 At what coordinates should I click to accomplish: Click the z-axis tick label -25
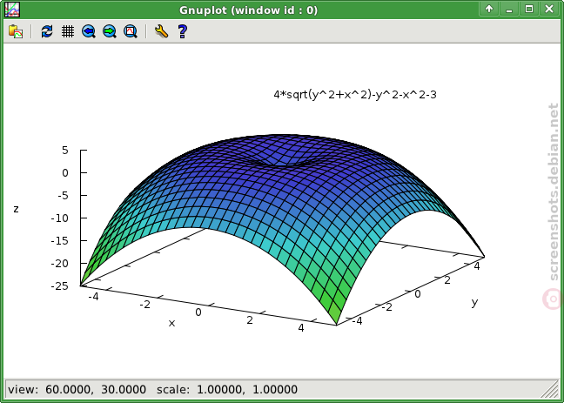click(59, 286)
